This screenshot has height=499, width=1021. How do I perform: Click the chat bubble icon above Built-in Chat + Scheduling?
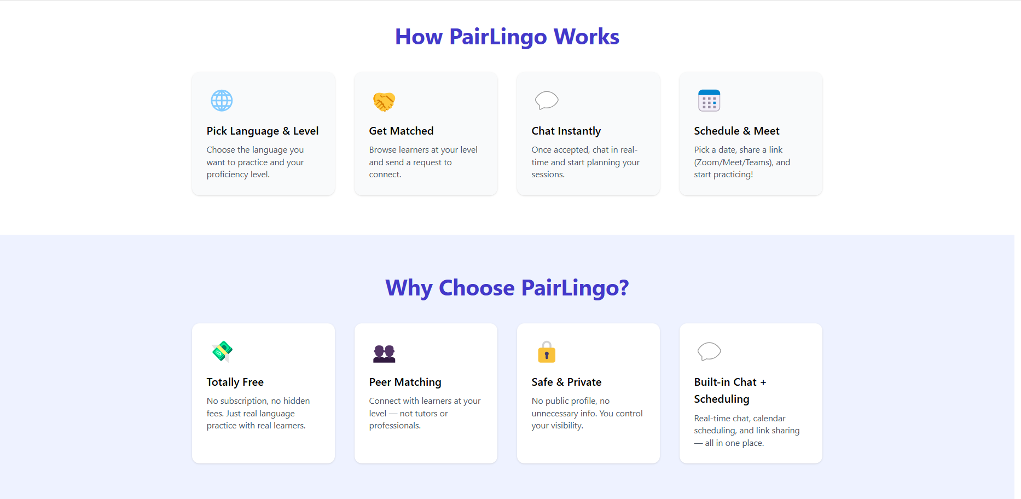709,351
